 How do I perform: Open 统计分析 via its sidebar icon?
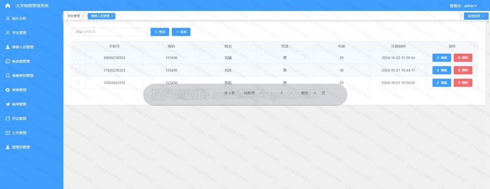point(8,19)
